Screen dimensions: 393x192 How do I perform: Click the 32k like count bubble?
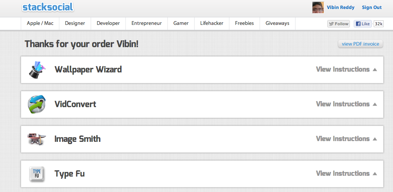coord(379,24)
